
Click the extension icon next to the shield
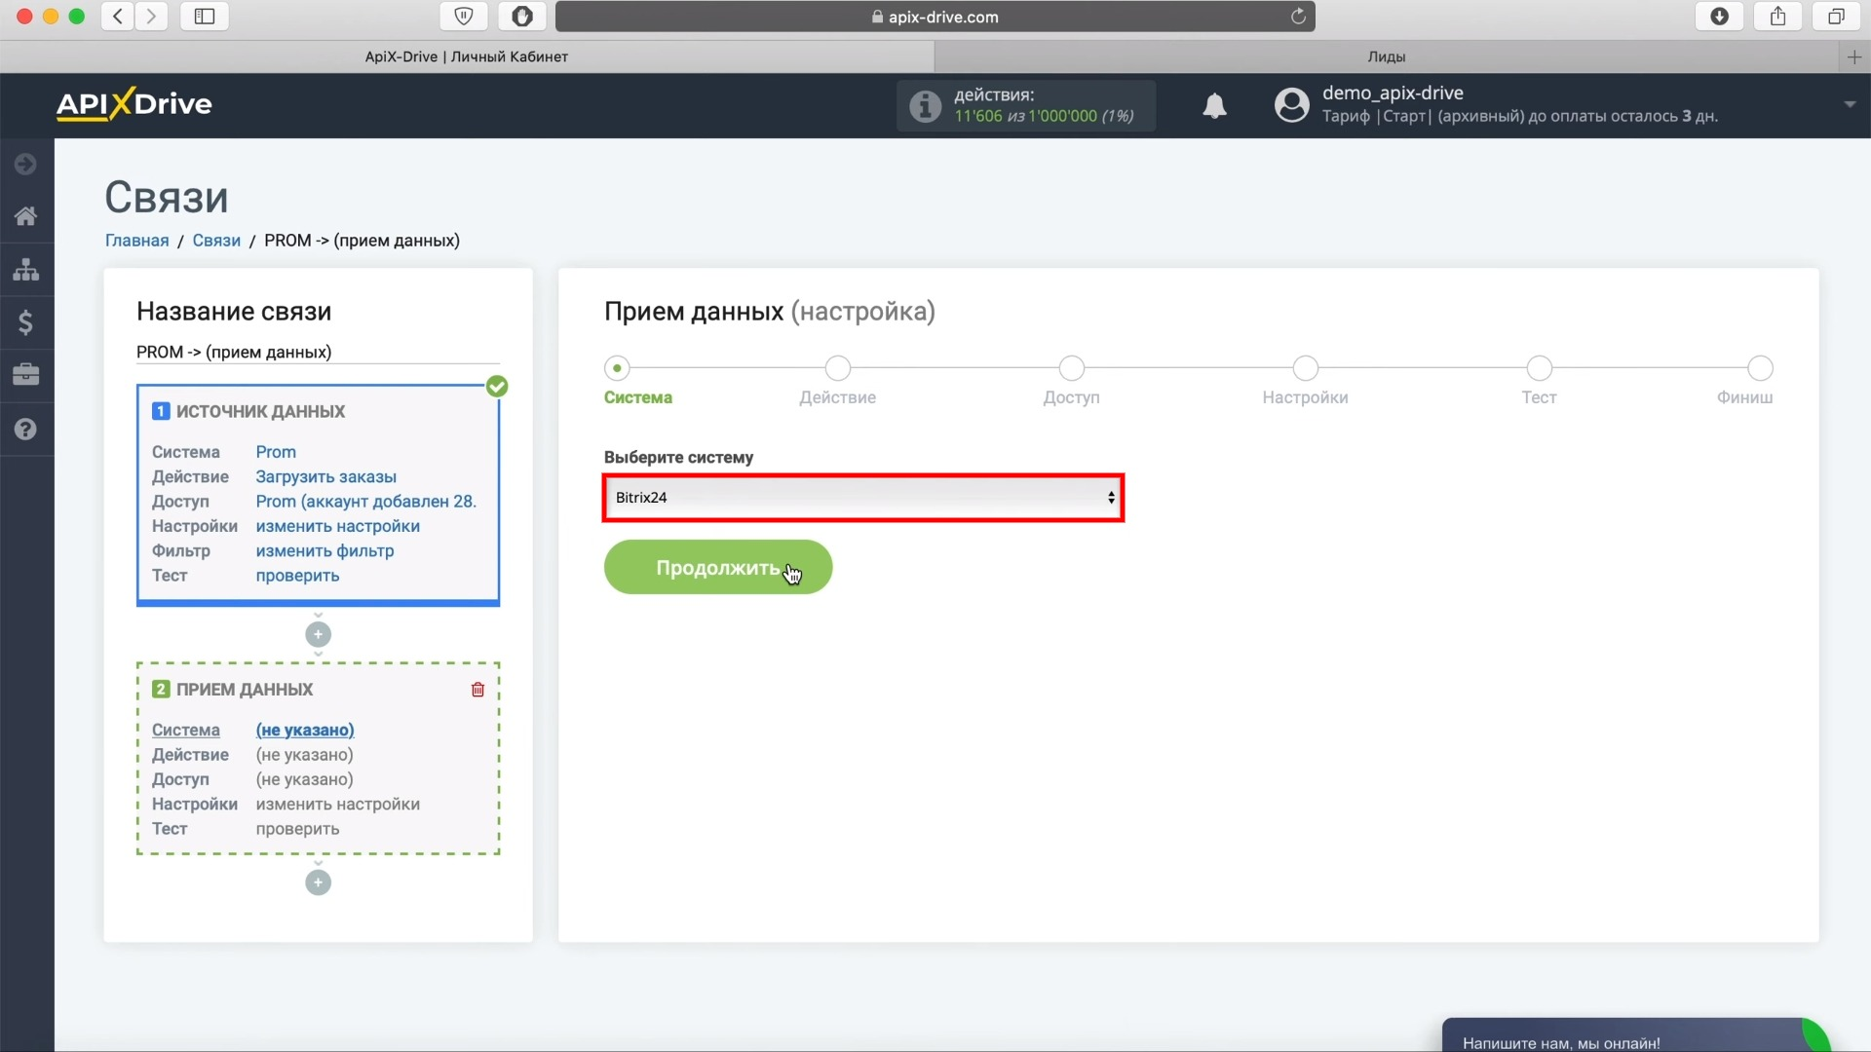point(522,17)
